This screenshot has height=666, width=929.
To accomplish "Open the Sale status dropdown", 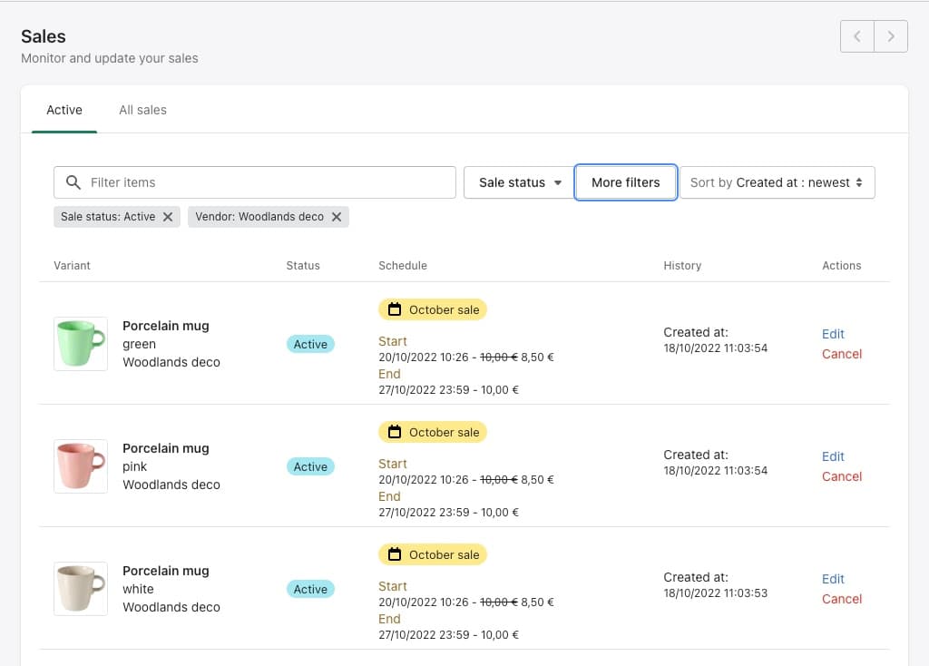I will (519, 182).
